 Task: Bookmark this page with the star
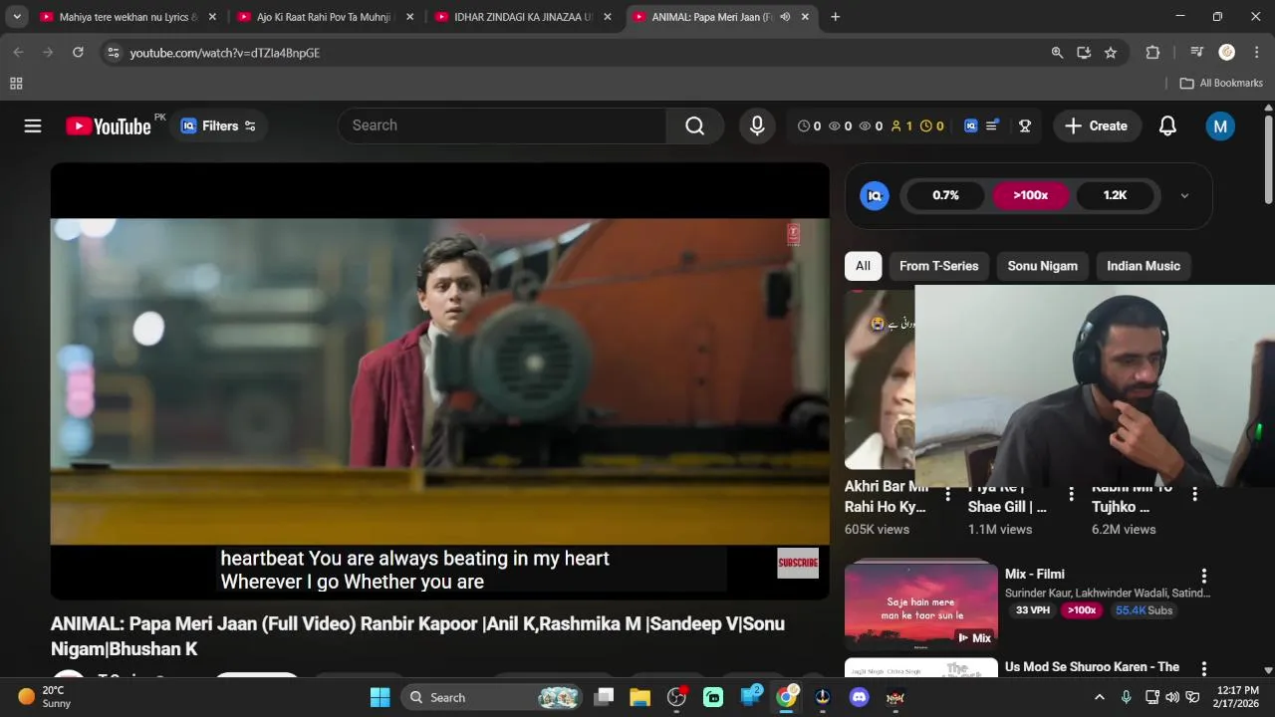tap(1111, 53)
